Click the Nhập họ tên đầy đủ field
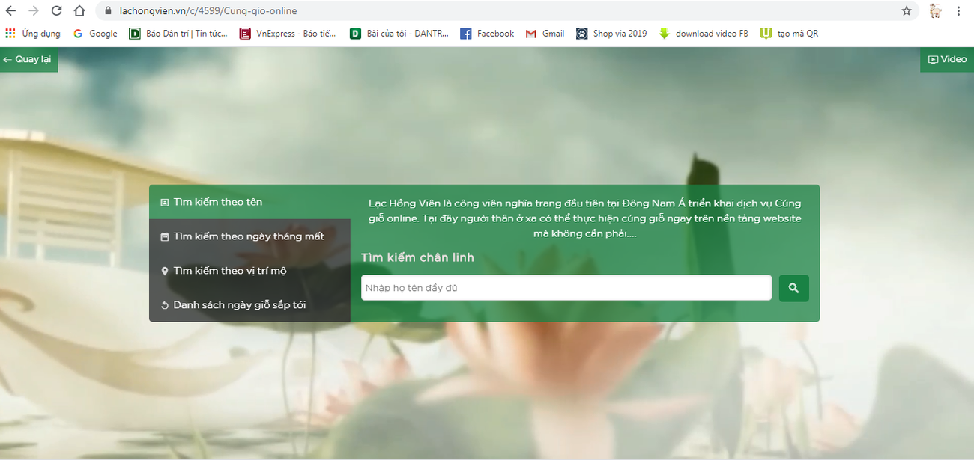The image size is (974, 460). [x=566, y=288]
